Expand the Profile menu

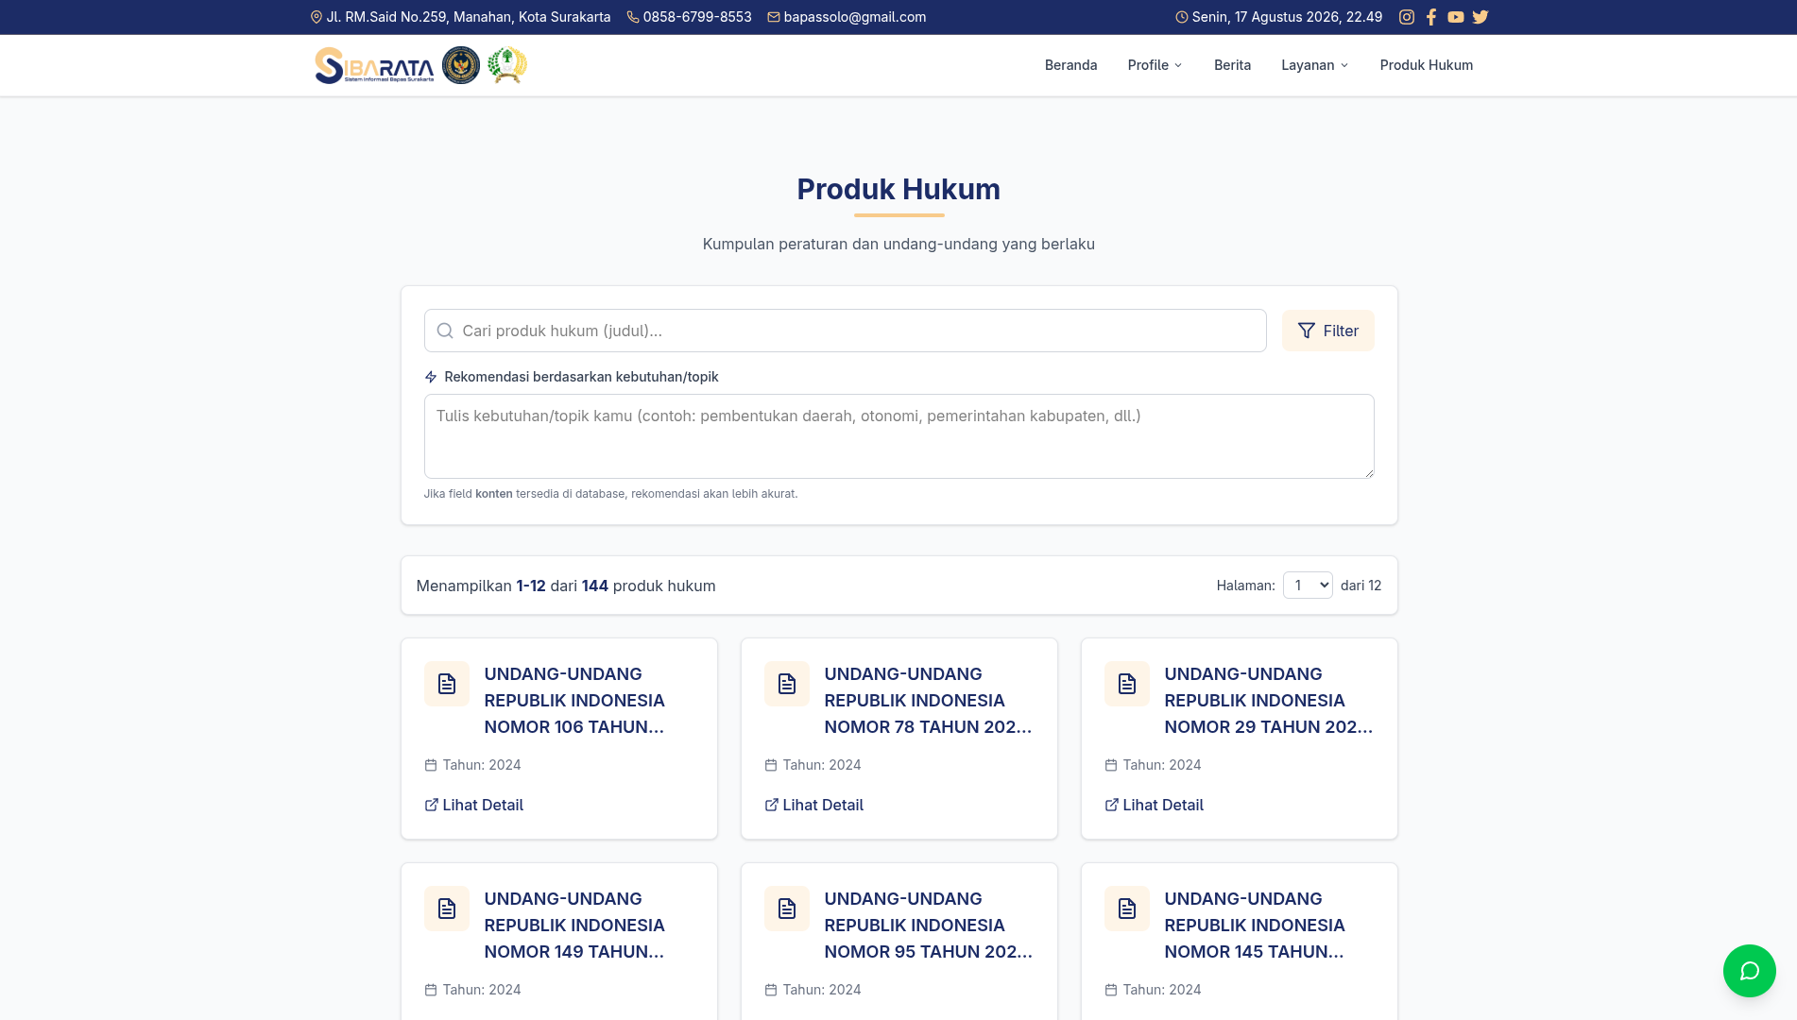pos(1155,65)
